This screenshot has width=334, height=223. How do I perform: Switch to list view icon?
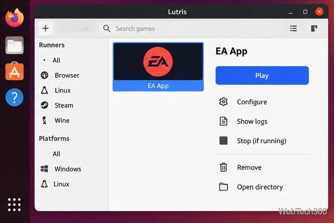(294, 28)
